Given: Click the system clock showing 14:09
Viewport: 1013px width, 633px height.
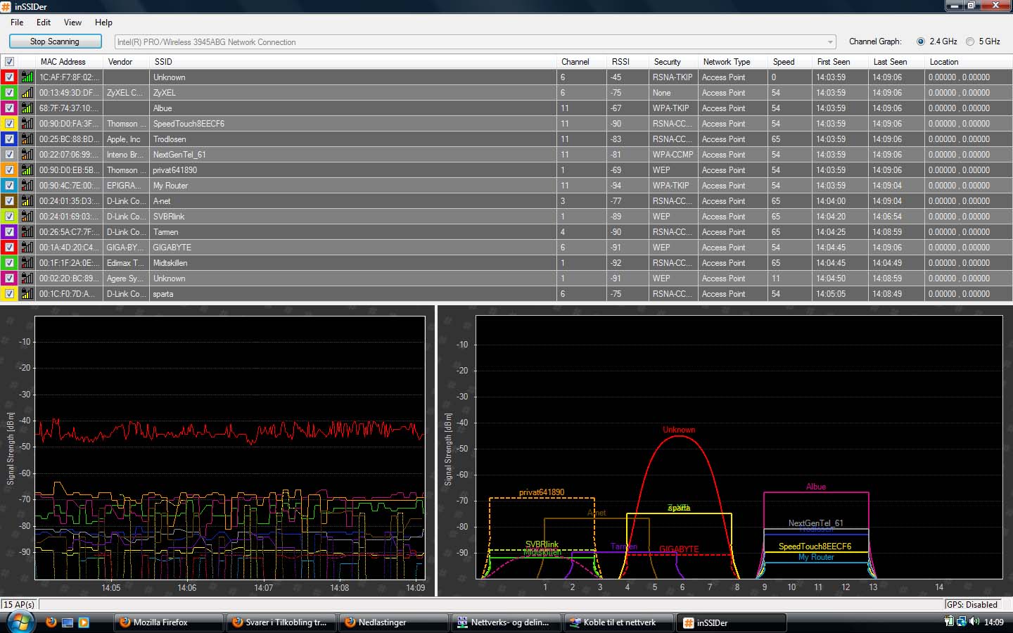Looking at the screenshot, I should [x=993, y=622].
